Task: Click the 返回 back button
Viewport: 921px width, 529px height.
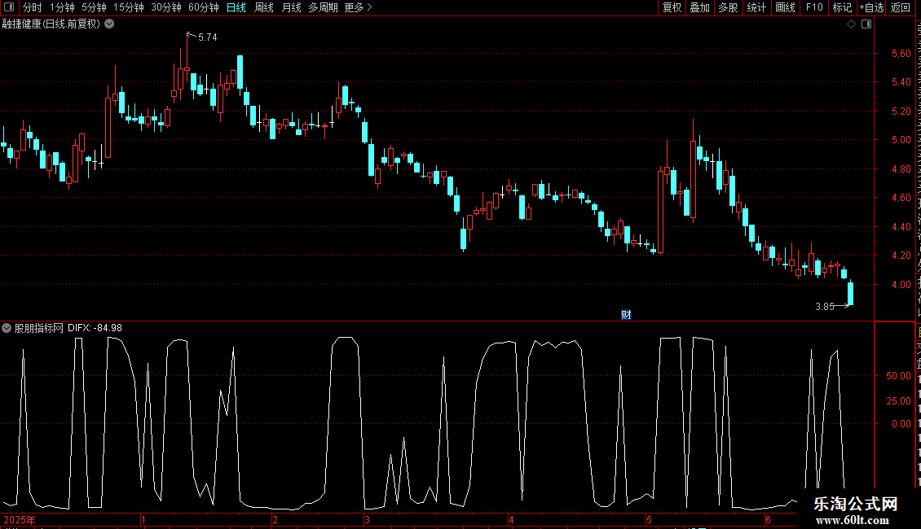Action: click(x=901, y=7)
